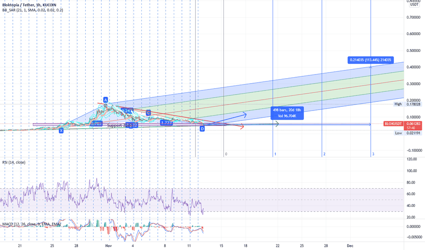
Task: Click date 21 on time axis
Action: coord(20,245)
